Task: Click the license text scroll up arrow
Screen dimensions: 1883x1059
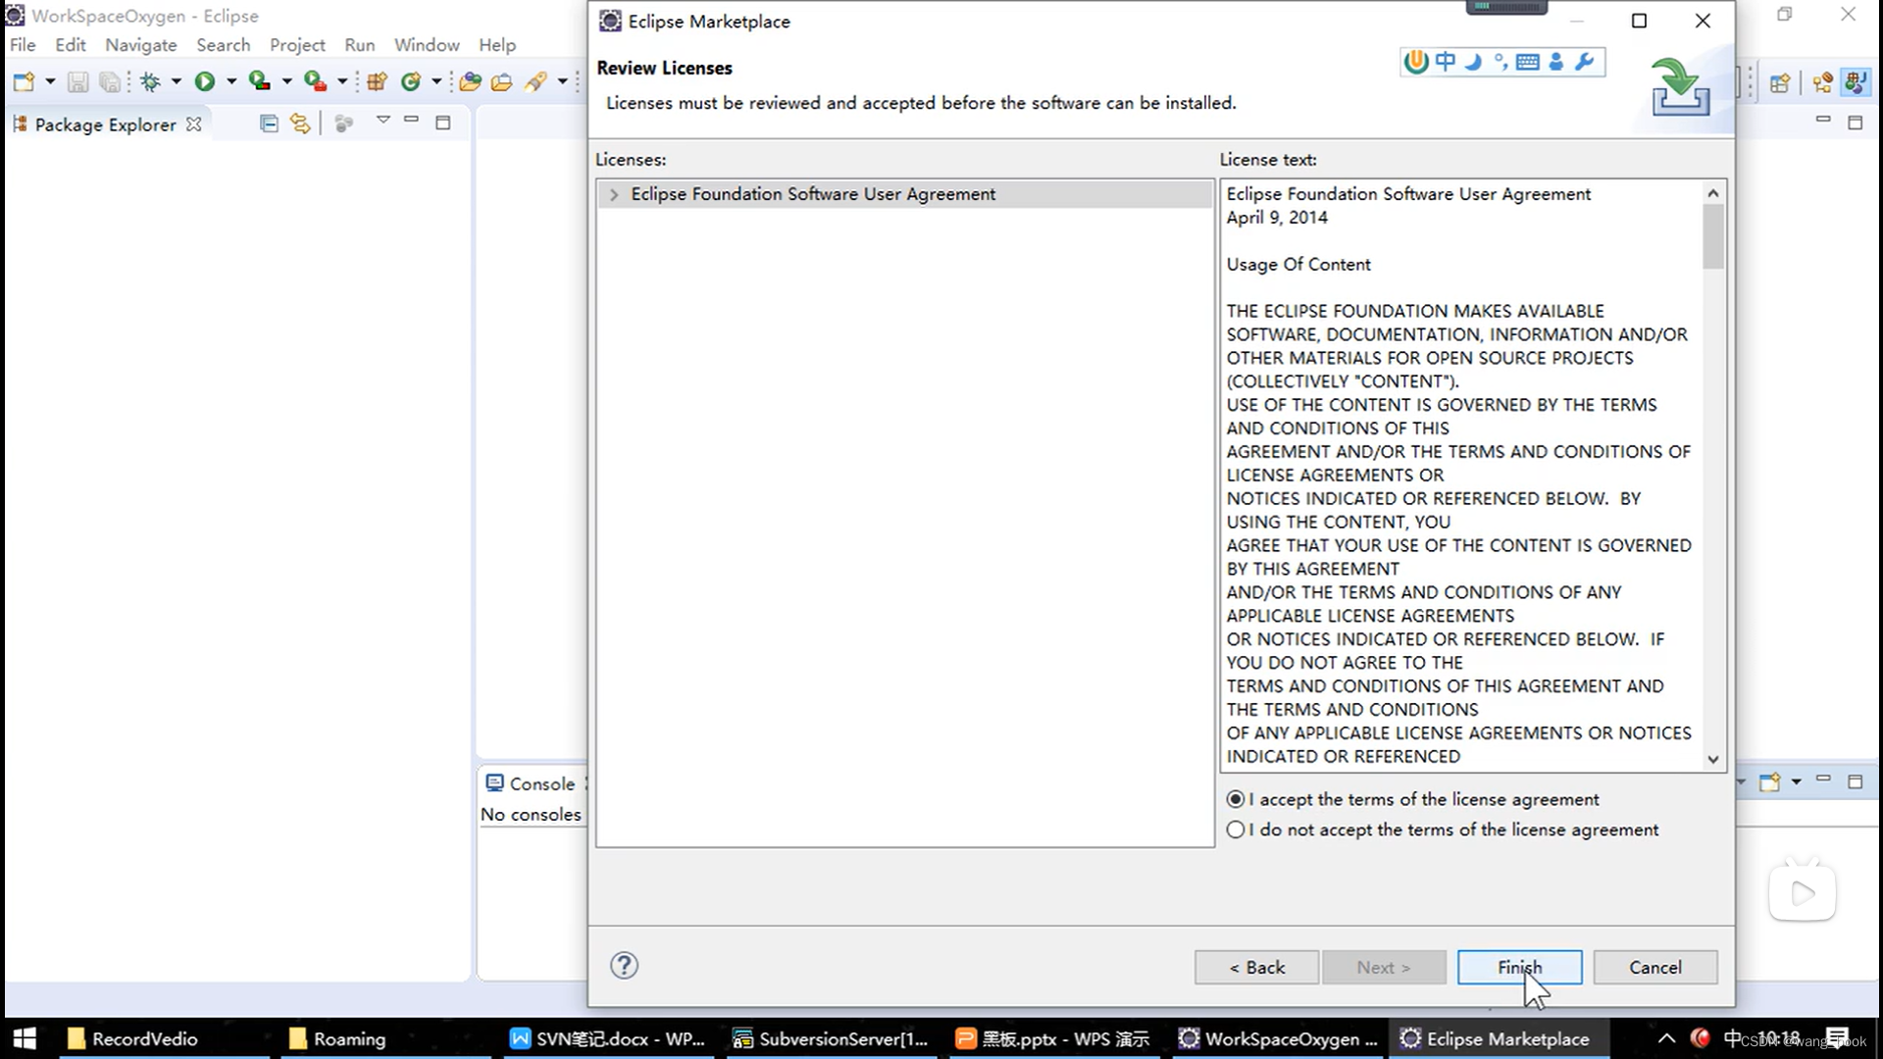Action: (x=1713, y=193)
